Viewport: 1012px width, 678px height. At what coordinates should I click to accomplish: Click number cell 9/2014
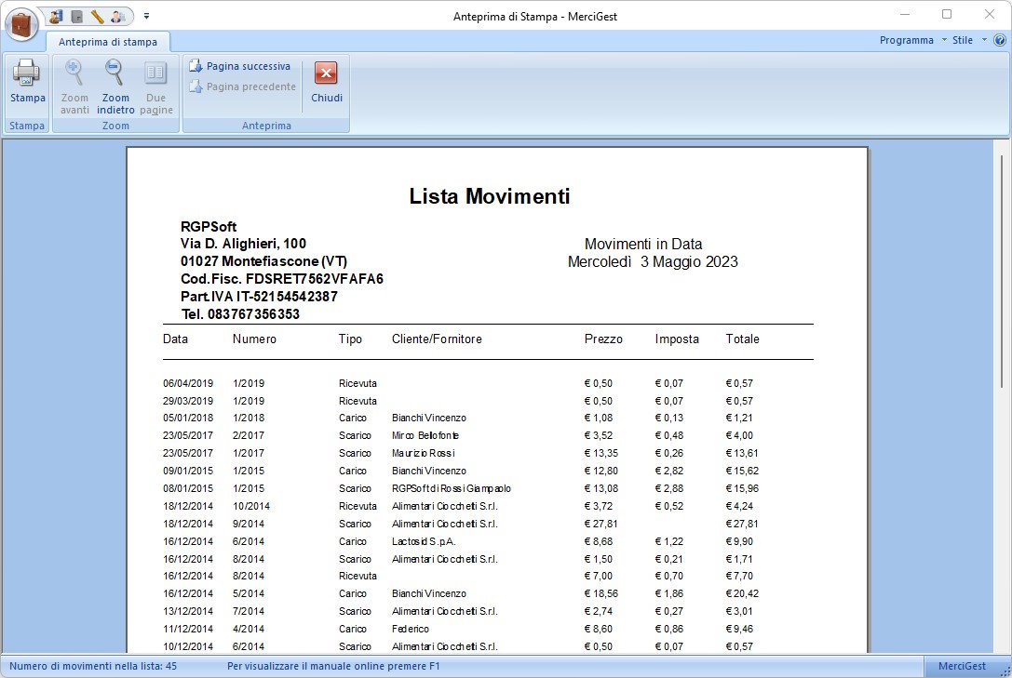(249, 524)
